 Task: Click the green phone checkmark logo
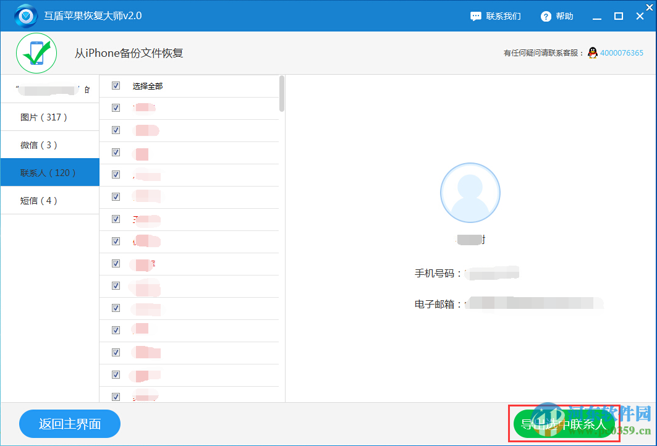pyautogui.click(x=36, y=53)
